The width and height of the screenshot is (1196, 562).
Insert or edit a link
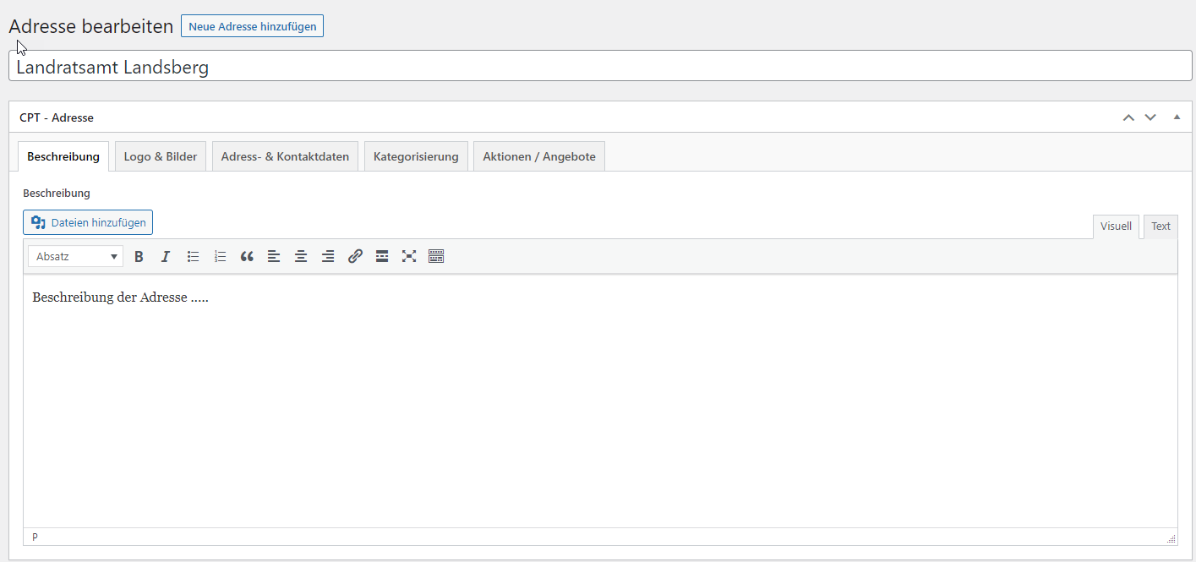click(x=355, y=256)
